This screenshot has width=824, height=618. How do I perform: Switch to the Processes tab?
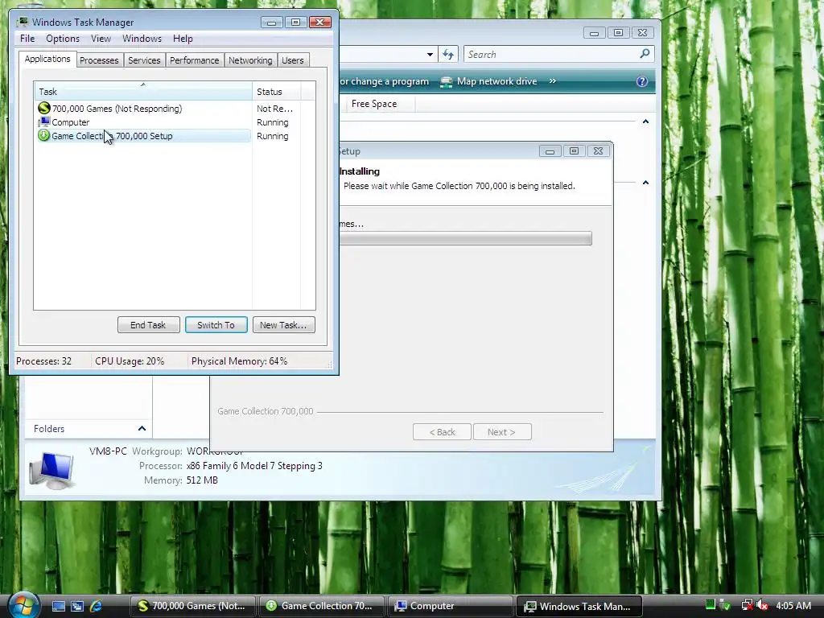click(x=99, y=60)
